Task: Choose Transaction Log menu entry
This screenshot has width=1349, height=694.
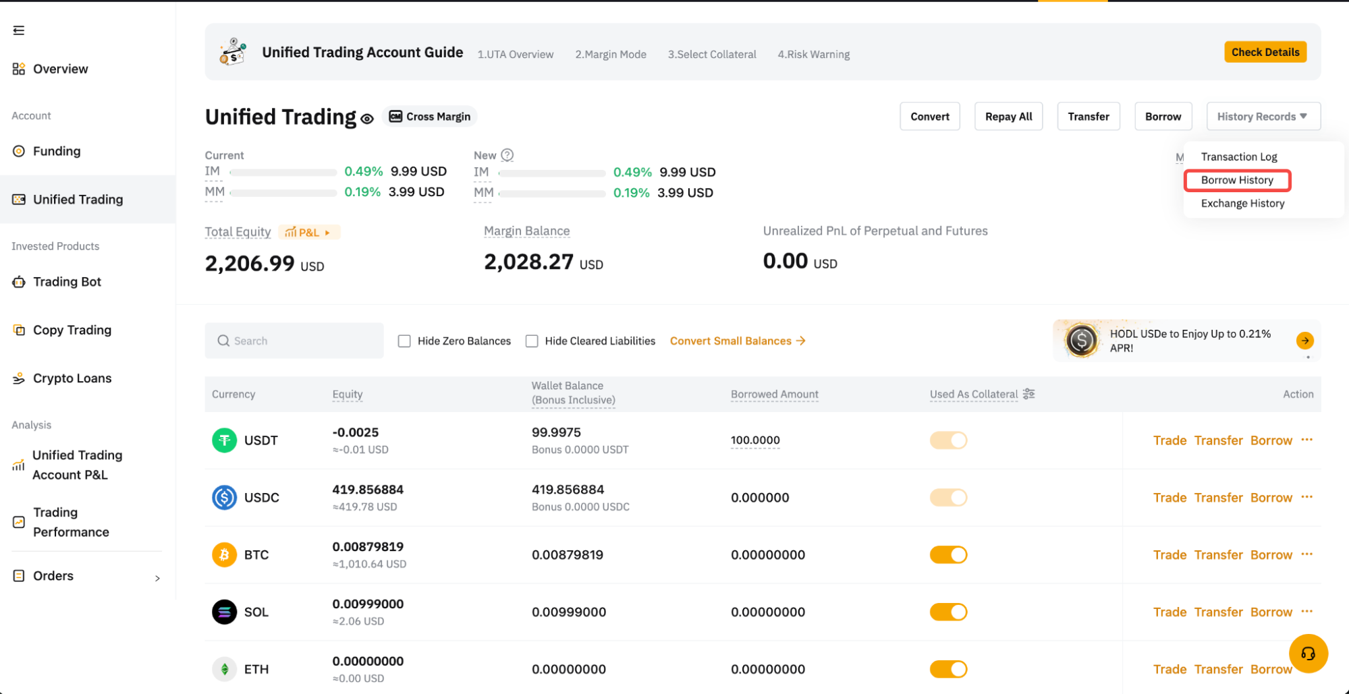Action: (x=1239, y=156)
